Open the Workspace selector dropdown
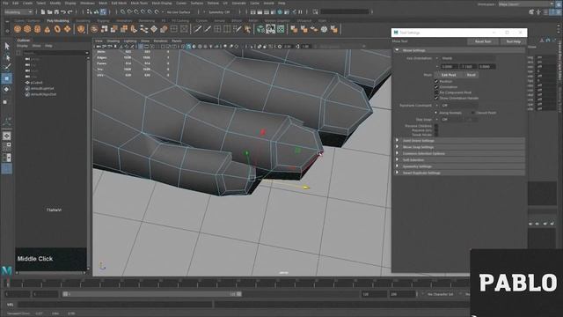This screenshot has height=317, width=563. [526, 4]
